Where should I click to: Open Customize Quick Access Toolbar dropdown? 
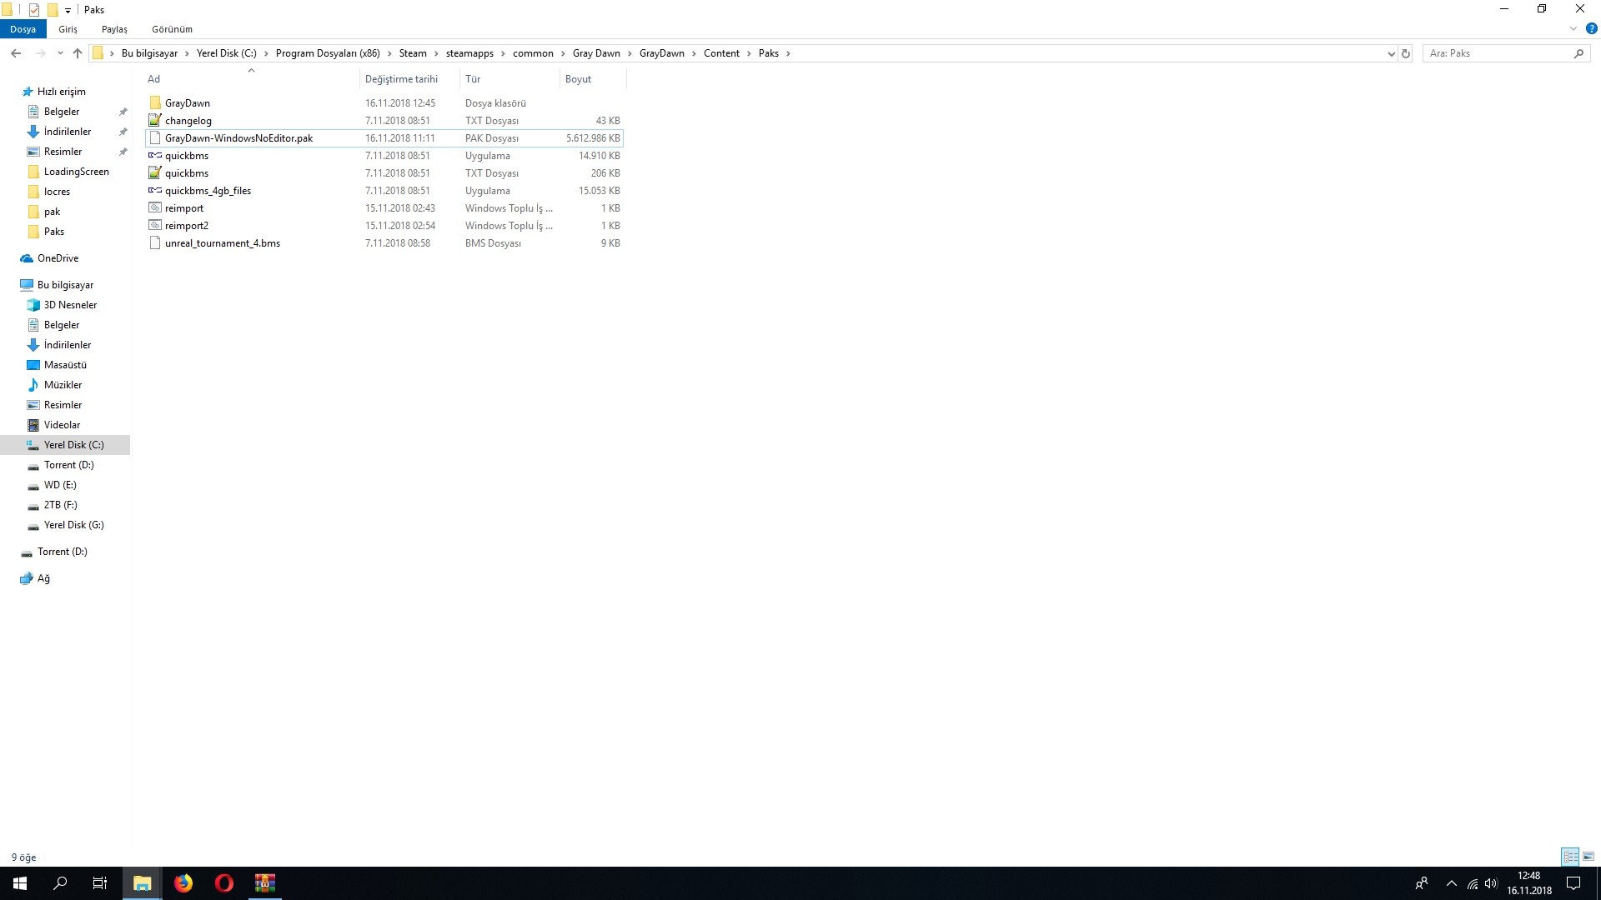[68, 10]
